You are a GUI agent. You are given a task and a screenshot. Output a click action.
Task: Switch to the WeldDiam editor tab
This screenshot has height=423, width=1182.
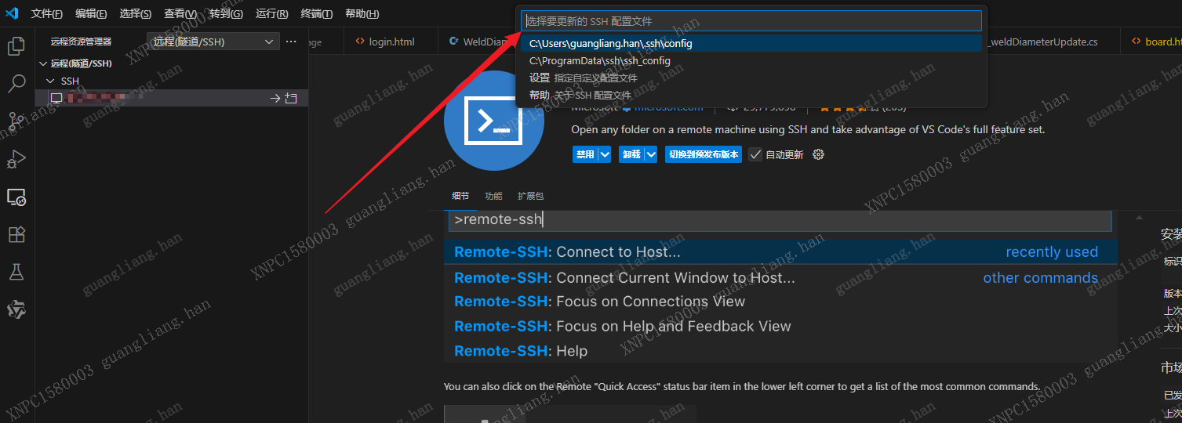tap(477, 42)
